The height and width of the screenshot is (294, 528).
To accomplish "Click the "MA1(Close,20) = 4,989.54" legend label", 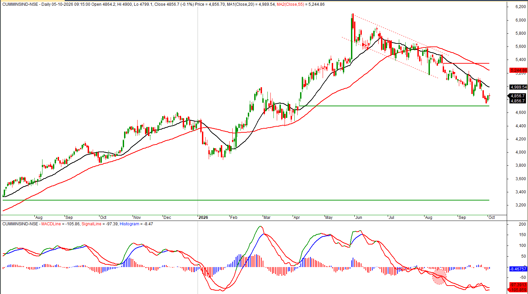I will [251, 4].
